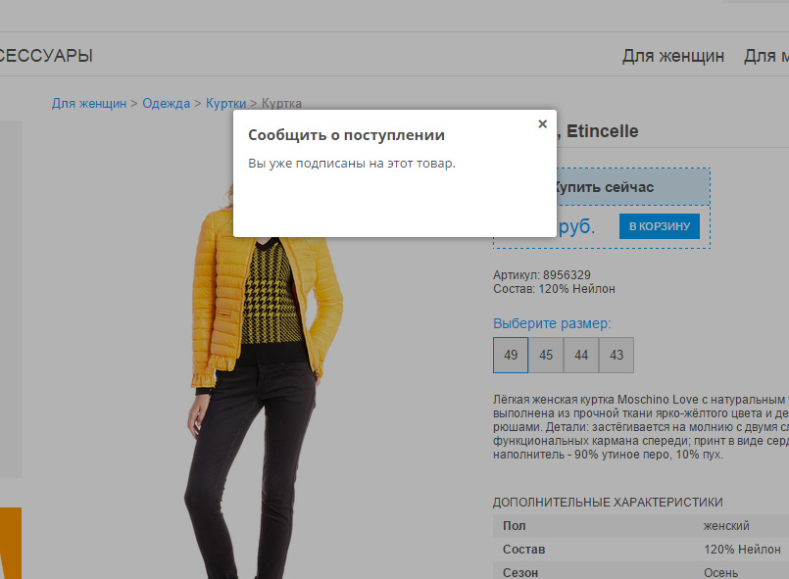
Task: Click the "Etincelle" product title
Action: point(602,131)
